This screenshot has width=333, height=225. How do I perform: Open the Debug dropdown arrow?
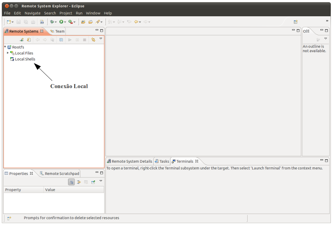coord(55,22)
